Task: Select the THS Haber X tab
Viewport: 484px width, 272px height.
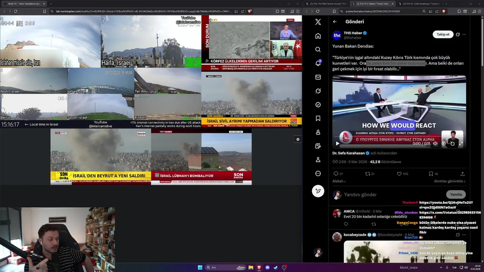Action: click(373, 4)
